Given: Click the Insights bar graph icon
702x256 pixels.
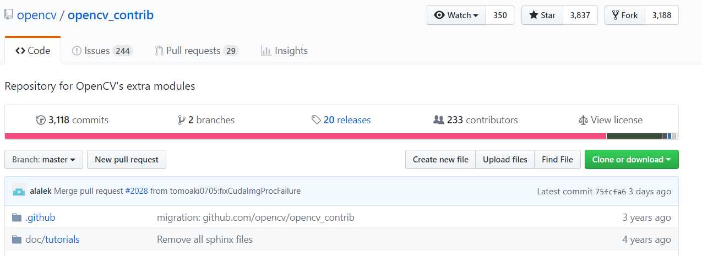Looking at the screenshot, I should pyautogui.click(x=266, y=51).
